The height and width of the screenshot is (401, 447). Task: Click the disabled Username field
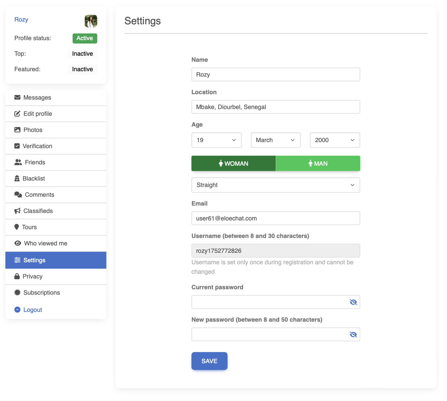tap(276, 251)
